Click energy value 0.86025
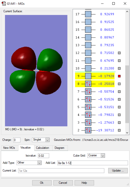This screenshot has width=130, height=187. [107, 30]
